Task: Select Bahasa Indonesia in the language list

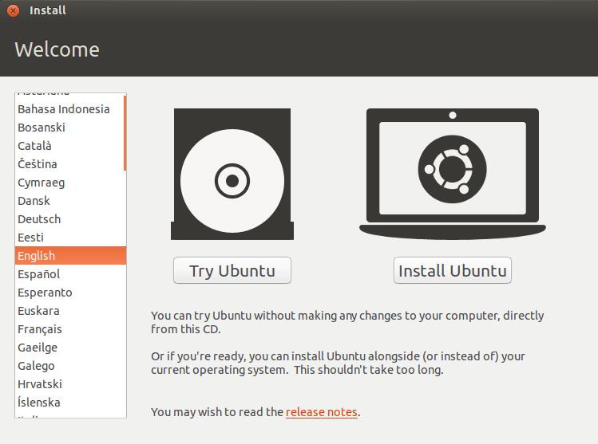Action: click(x=69, y=109)
